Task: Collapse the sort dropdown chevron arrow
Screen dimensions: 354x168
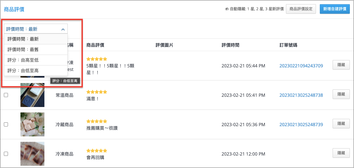Action: pos(63,29)
